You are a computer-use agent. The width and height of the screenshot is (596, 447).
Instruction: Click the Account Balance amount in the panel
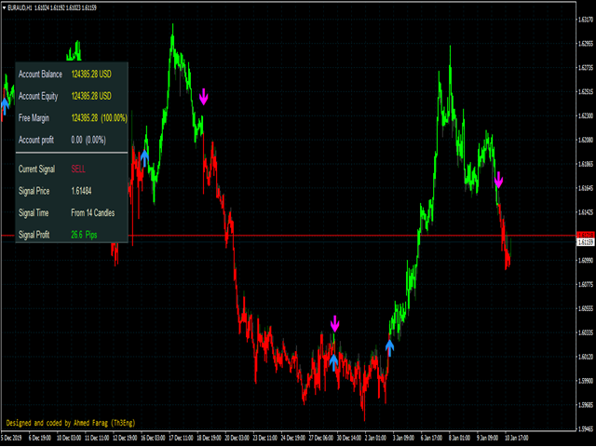(x=91, y=74)
